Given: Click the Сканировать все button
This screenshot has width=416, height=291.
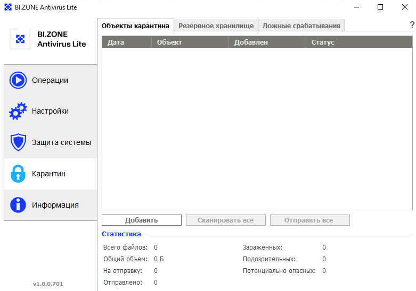Looking at the screenshot, I should tap(226, 220).
